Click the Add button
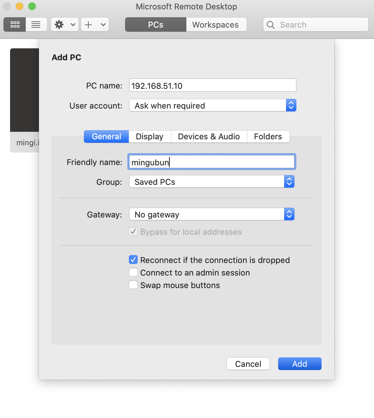The width and height of the screenshot is (374, 418). (x=300, y=364)
